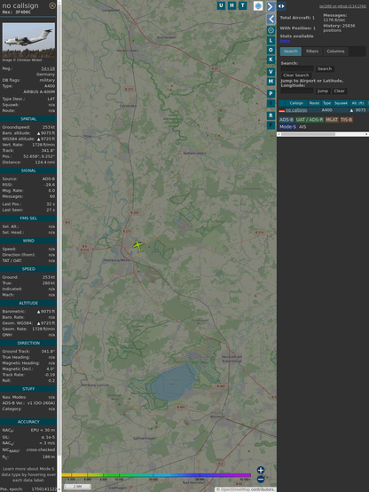Open registration link 54+18

tap(48, 68)
